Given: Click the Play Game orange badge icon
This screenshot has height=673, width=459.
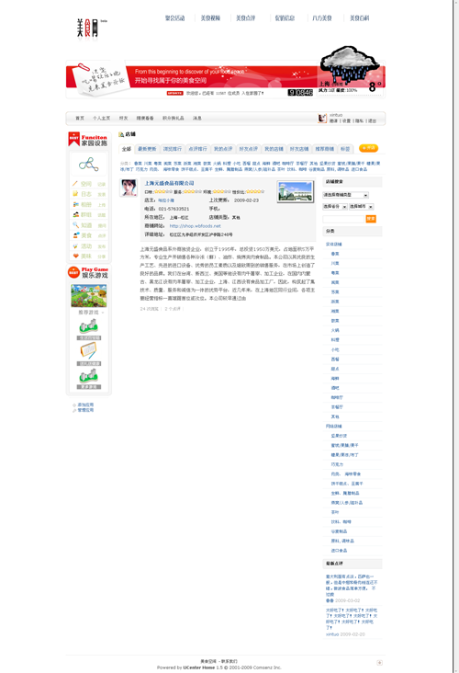Looking at the screenshot, I should [x=73, y=272].
